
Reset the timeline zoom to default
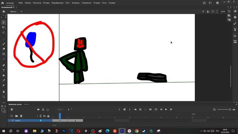(x=214, y=109)
